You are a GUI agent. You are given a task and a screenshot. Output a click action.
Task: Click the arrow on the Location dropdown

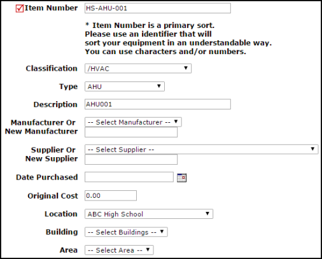point(207,213)
